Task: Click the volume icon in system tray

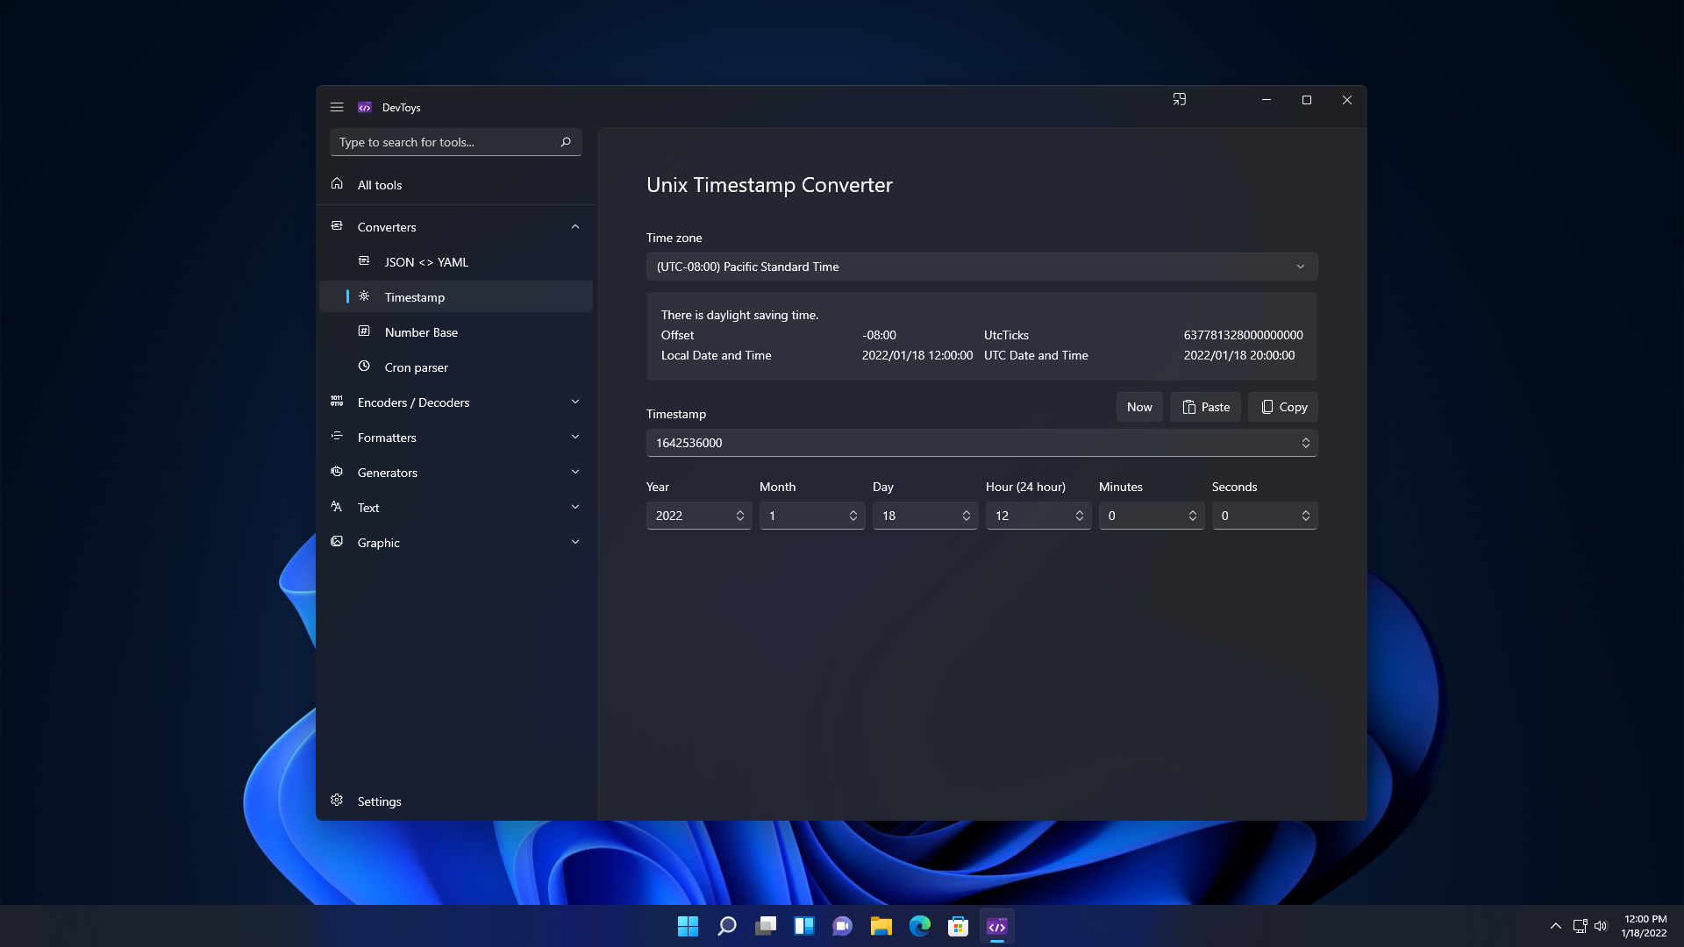Action: pos(1601,926)
